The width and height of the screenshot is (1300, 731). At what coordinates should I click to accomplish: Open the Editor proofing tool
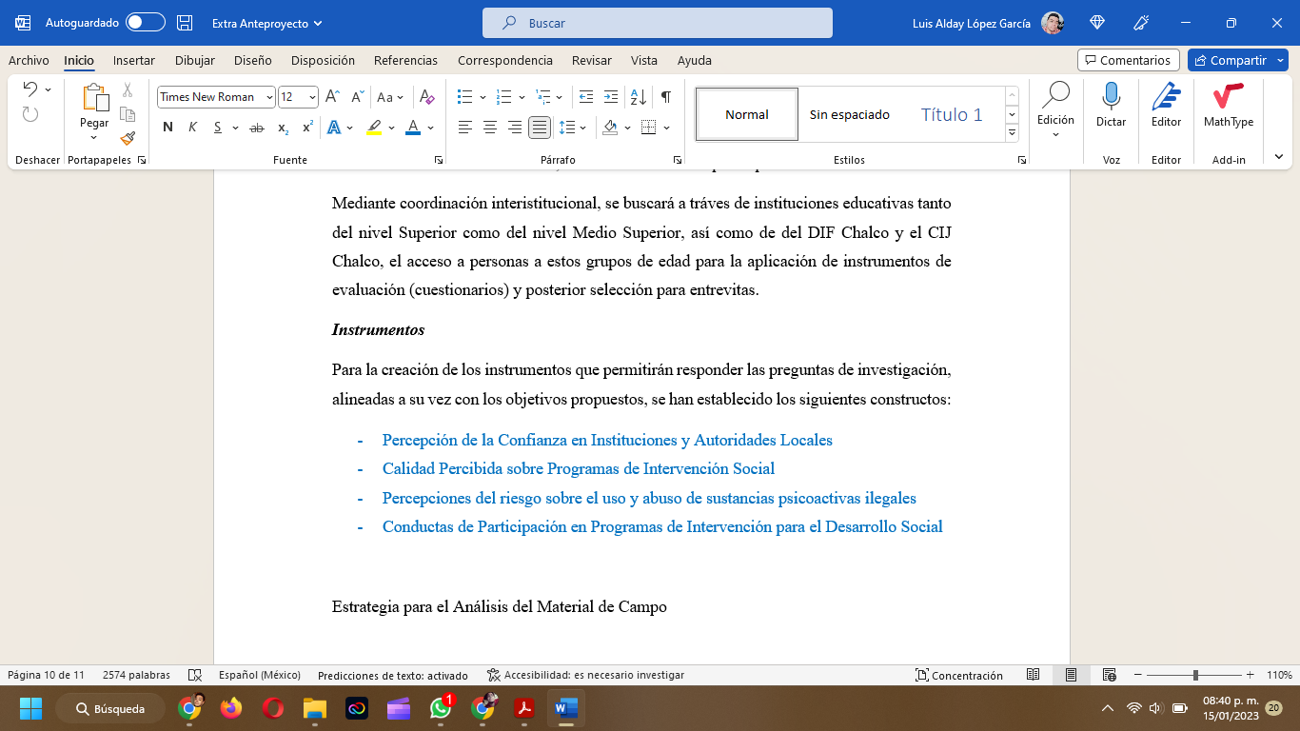(x=1166, y=105)
